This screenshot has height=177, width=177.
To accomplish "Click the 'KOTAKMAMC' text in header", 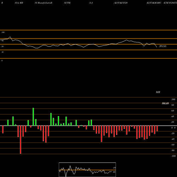I will (154, 3).
